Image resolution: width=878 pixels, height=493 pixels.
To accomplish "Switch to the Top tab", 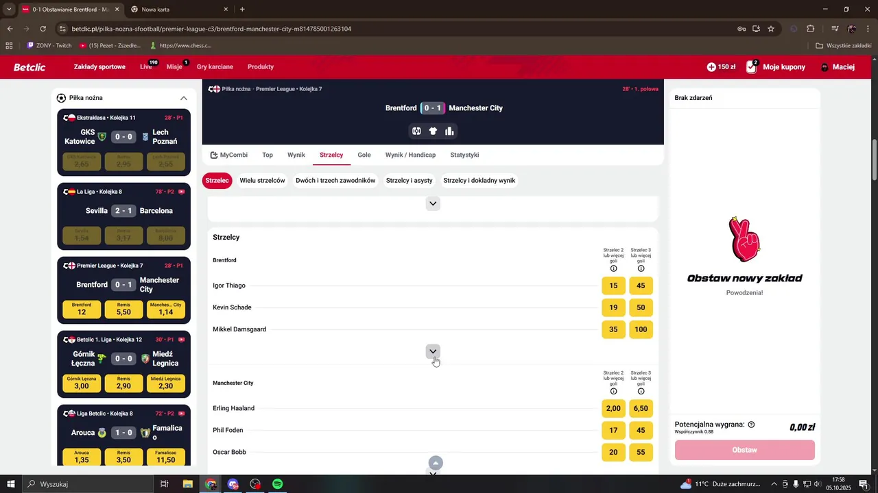I will coord(268,155).
